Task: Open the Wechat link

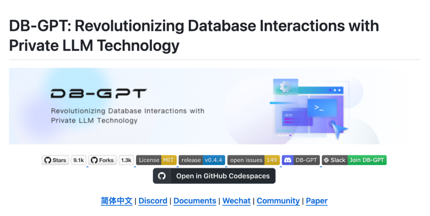Action: pyautogui.click(x=236, y=201)
